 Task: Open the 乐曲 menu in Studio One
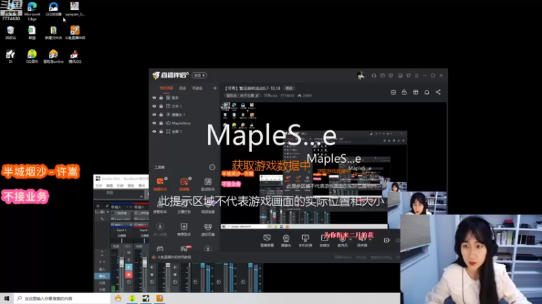click(x=121, y=186)
